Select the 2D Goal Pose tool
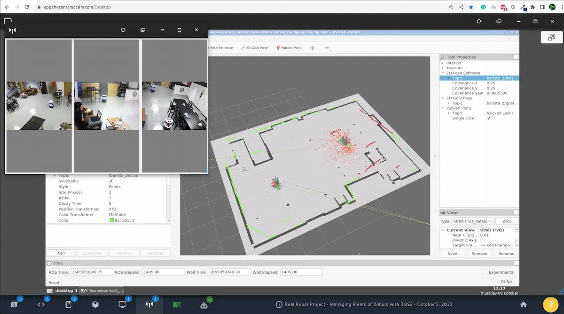The image size is (564, 314). tap(254, 48)
